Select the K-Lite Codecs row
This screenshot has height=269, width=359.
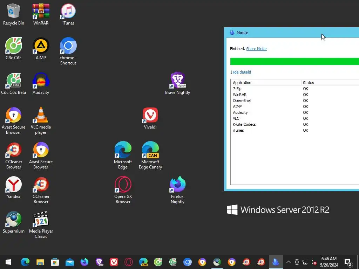294,124
